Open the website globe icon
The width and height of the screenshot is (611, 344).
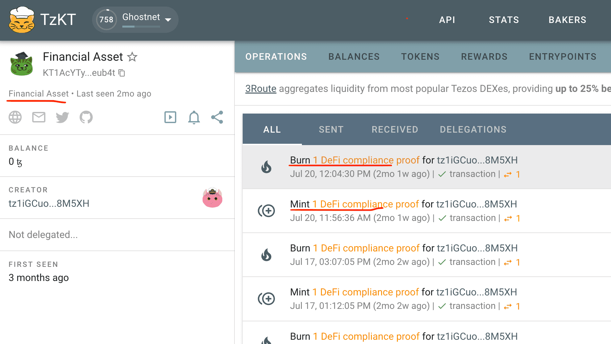click(15, 117)
